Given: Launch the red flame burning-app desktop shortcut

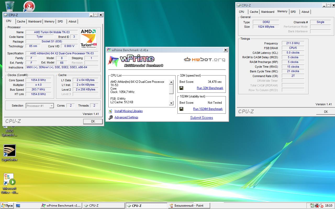Looking at the screenshot, I should tap(29, 6).
